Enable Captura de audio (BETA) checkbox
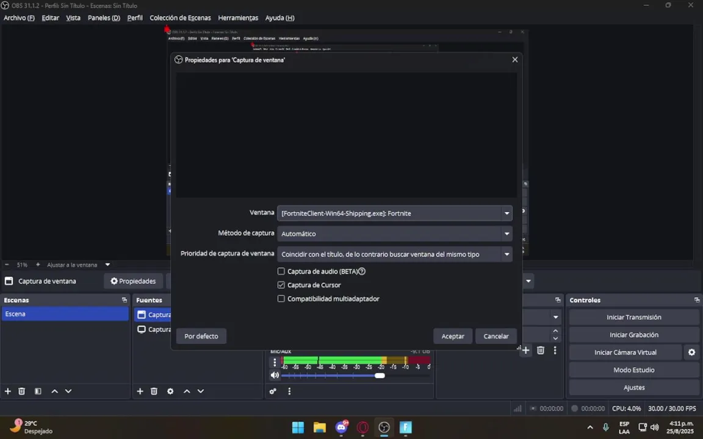 281,271
